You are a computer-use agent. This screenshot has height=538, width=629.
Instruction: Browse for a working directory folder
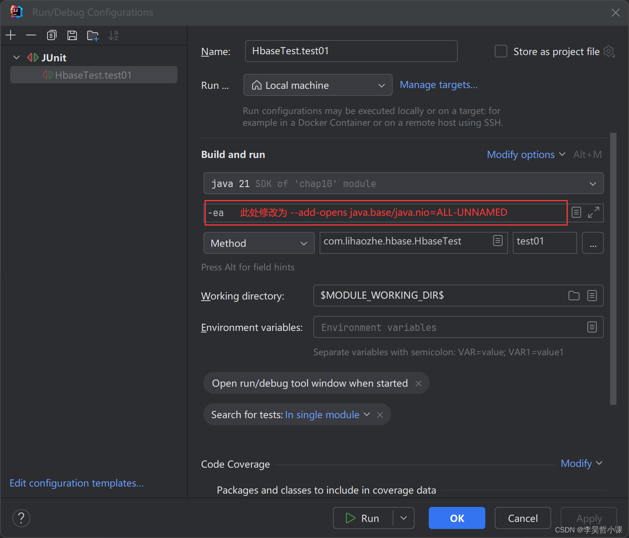[x=574, y=296]
